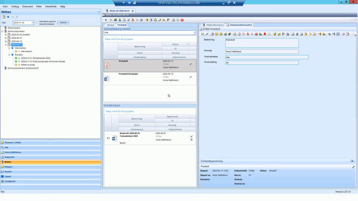Select the Protokoll Reviderat document row
Viewport: 358px width, 201px height.
point(150,79)
